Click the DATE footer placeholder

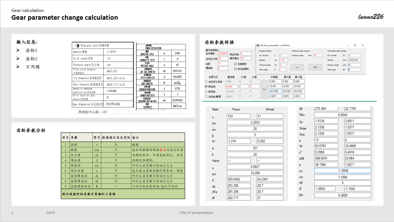pos(51,213)
